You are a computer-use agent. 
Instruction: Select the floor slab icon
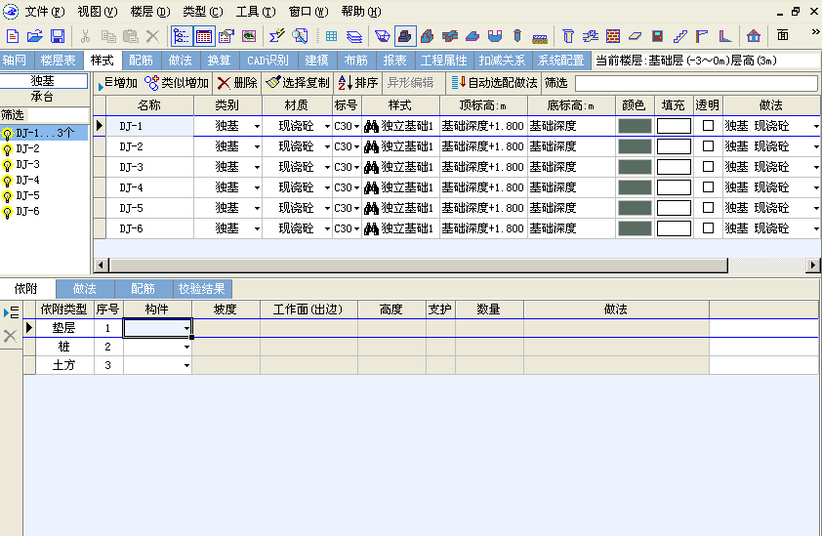635,36
